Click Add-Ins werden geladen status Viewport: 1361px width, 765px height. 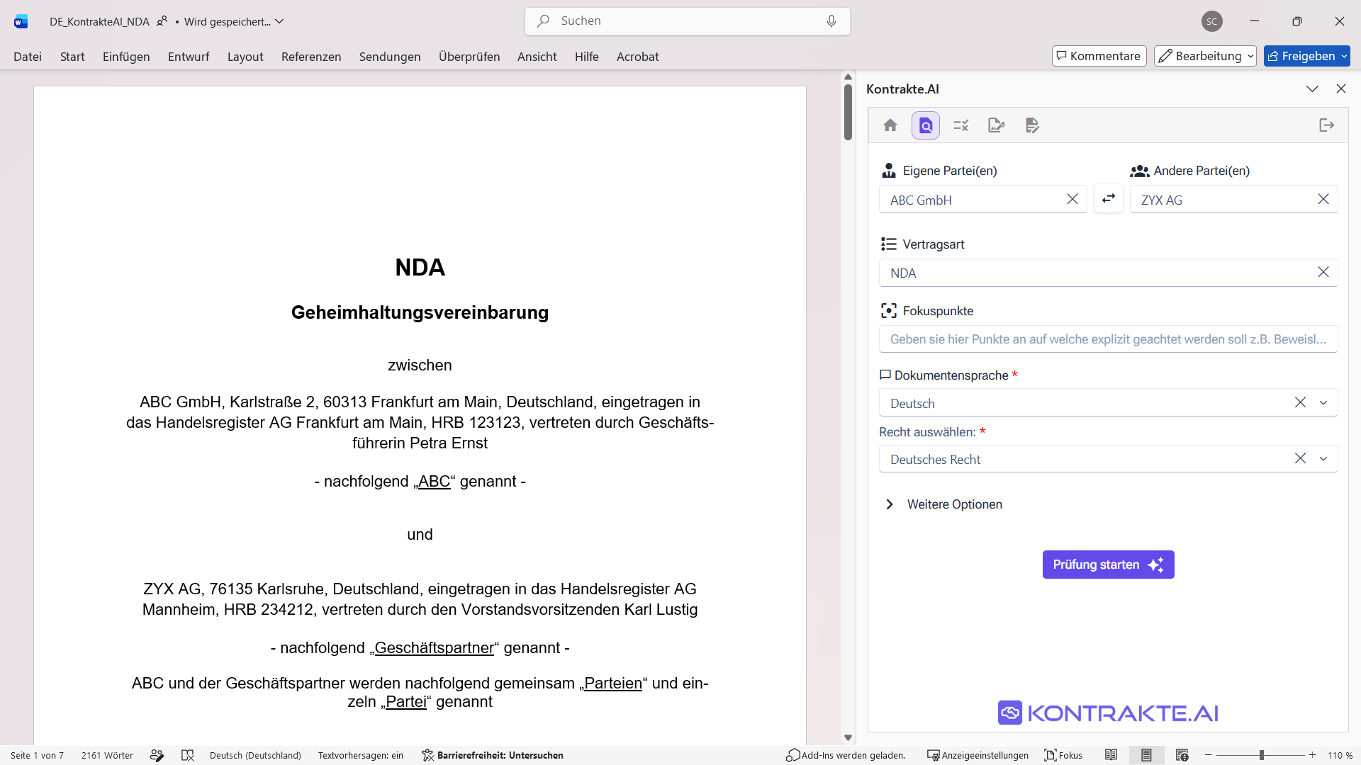coord(846,755)
